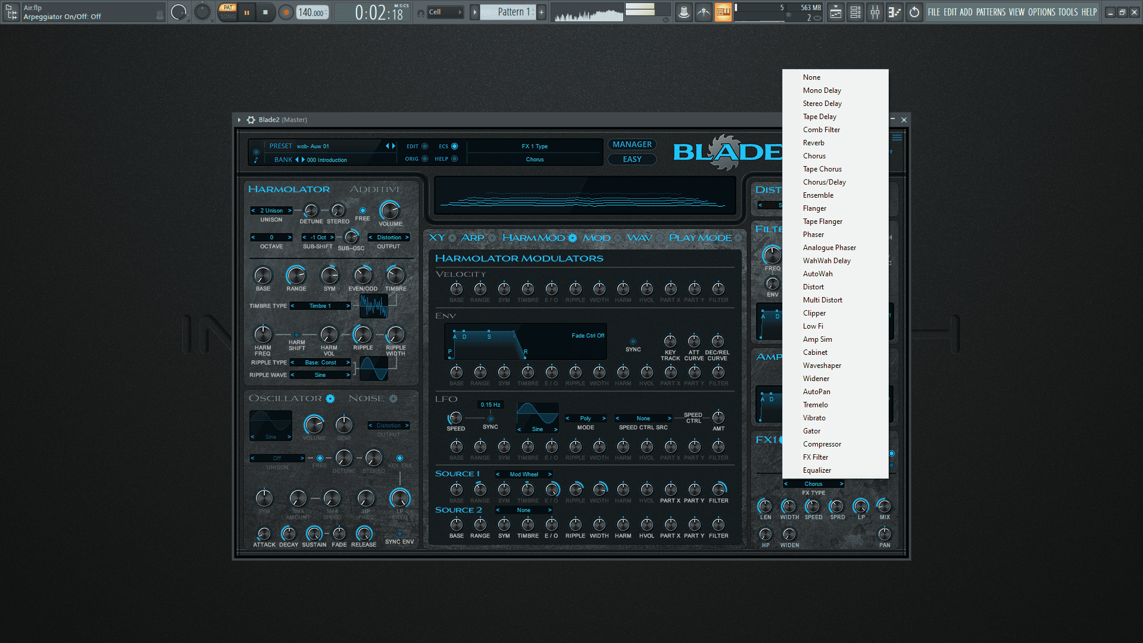Viewport: 1143px width, 643px height.
Task: Add a new pattern with the plus button
Action: coord(541,12)
